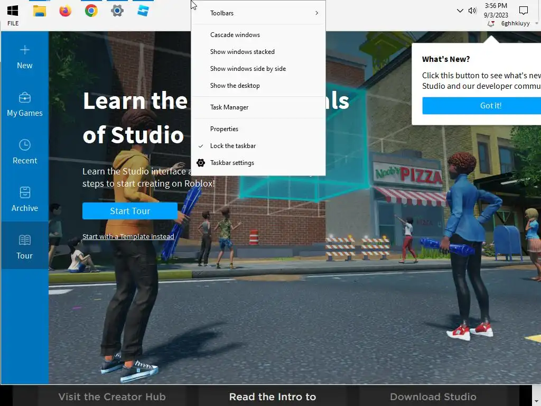This screenshot has height=406, width=541.
Task: Open My Games in the sidebar
Action: 24,105
